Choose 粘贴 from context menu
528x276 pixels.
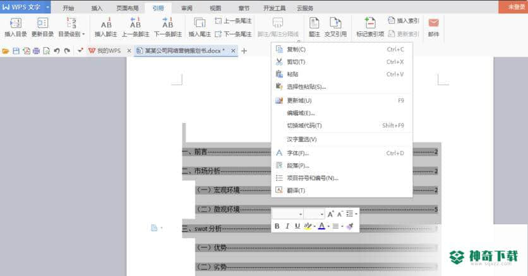(x=342, y=74)
